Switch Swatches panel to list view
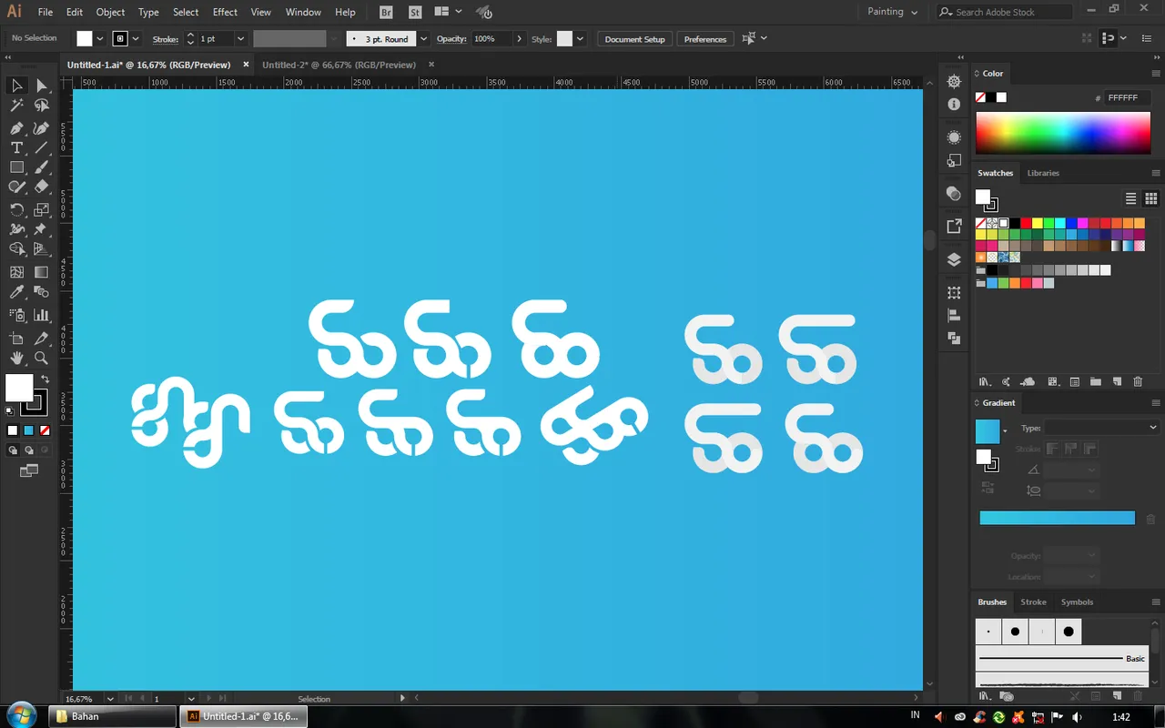The image size is (1165, 728). [x=1131, y=198]
